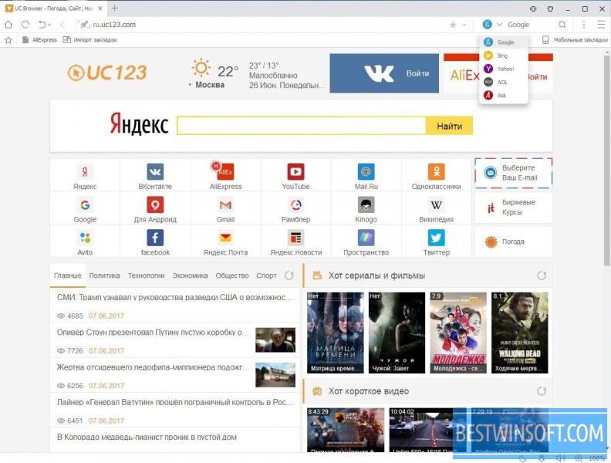The image size is (611, 463).
Task: Go to the browser home page icon
Action: pos(8,25)
